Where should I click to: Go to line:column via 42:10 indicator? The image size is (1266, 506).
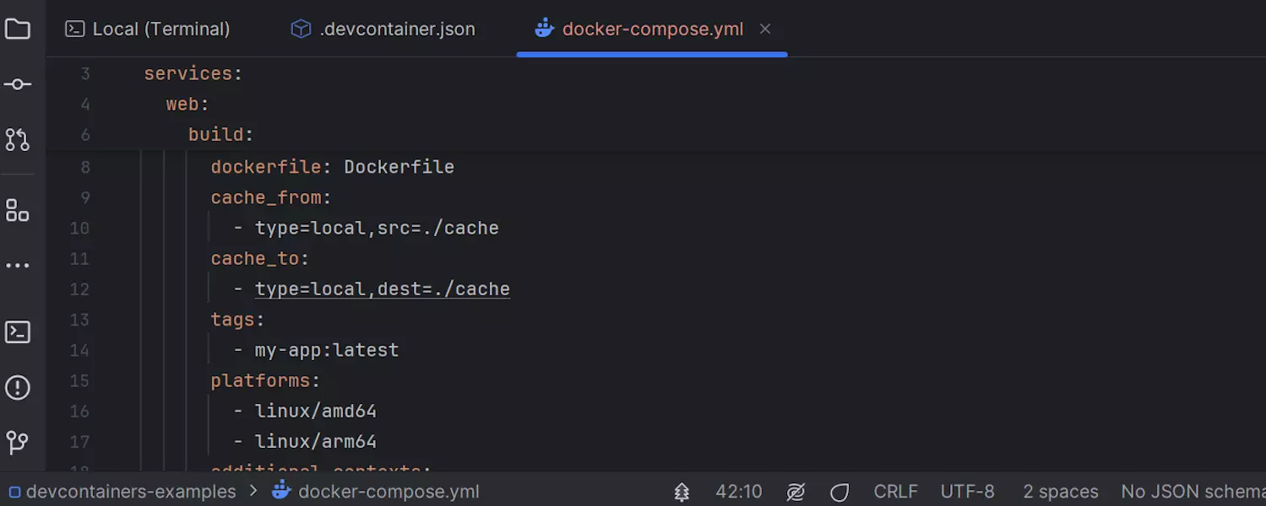(738, 492)
